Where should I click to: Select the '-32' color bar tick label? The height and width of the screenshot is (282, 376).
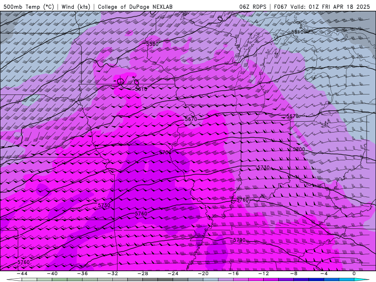113,274
